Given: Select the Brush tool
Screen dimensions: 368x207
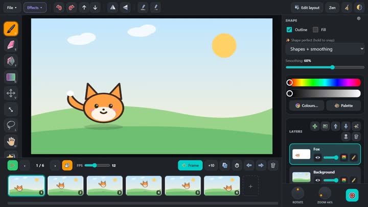Looking at the screenshot, I should pyautogui.click(x=11, y=29).
